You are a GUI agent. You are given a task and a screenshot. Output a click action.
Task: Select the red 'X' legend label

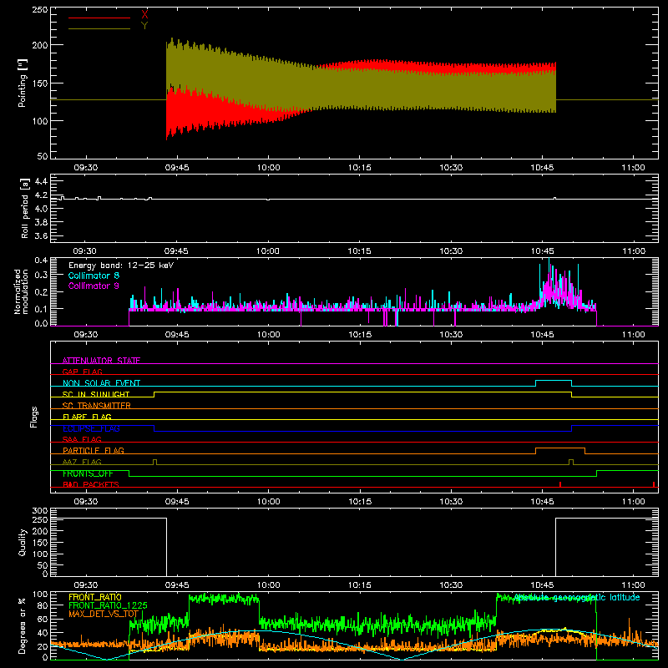(x=144, y=14)
